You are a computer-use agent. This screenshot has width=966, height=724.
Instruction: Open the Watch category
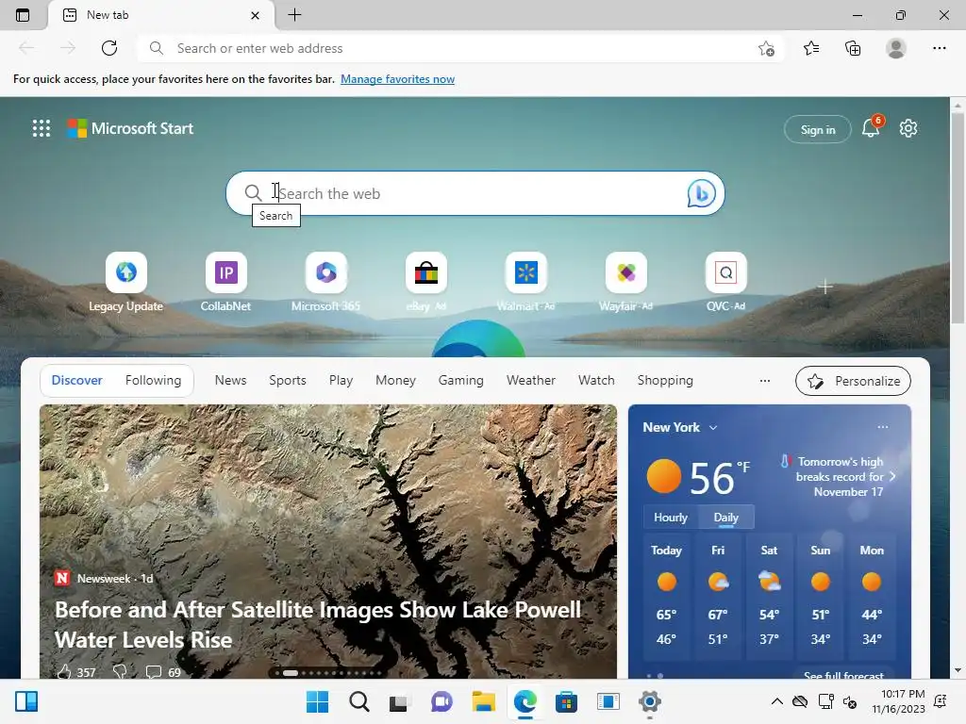click(x=596, y=381)
